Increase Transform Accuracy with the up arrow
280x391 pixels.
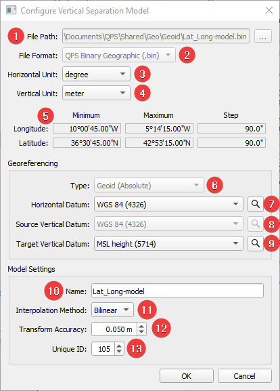141,326
